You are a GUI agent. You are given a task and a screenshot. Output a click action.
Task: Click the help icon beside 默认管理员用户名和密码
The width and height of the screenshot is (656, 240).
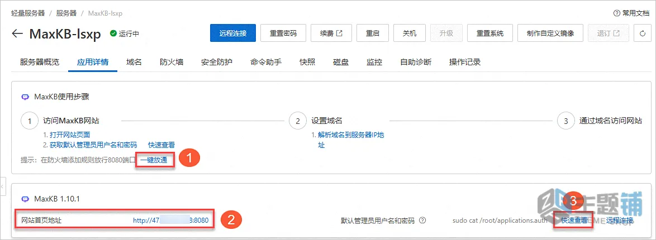pos(422,220)
